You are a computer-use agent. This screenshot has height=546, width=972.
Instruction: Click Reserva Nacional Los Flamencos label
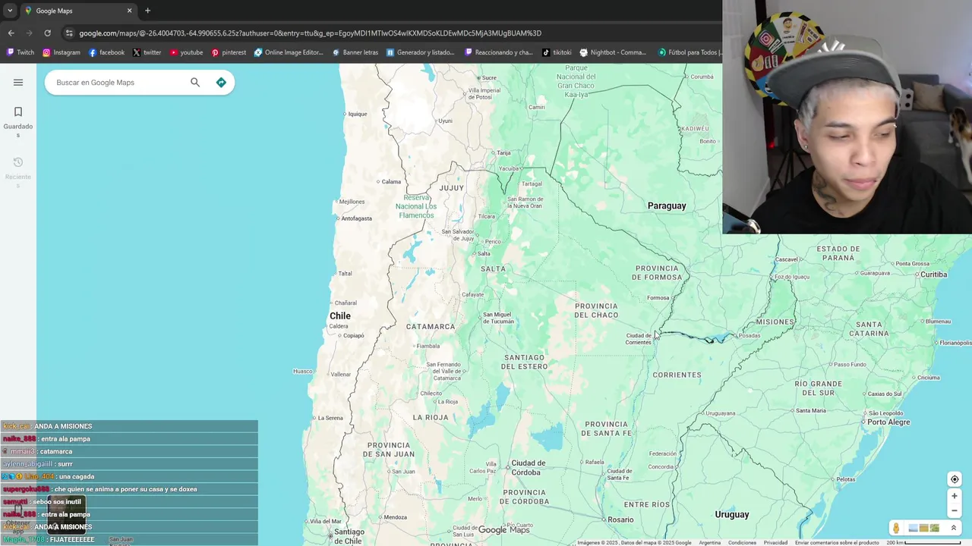tap(416, 206)
